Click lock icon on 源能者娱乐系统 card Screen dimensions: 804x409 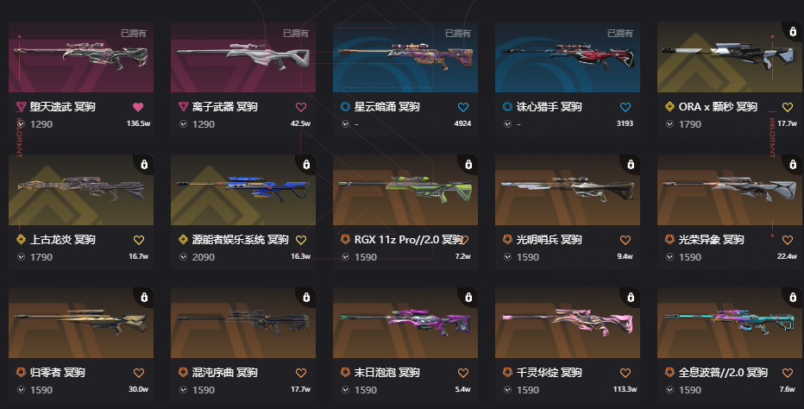pyautogui.click(x=306, y=164)
